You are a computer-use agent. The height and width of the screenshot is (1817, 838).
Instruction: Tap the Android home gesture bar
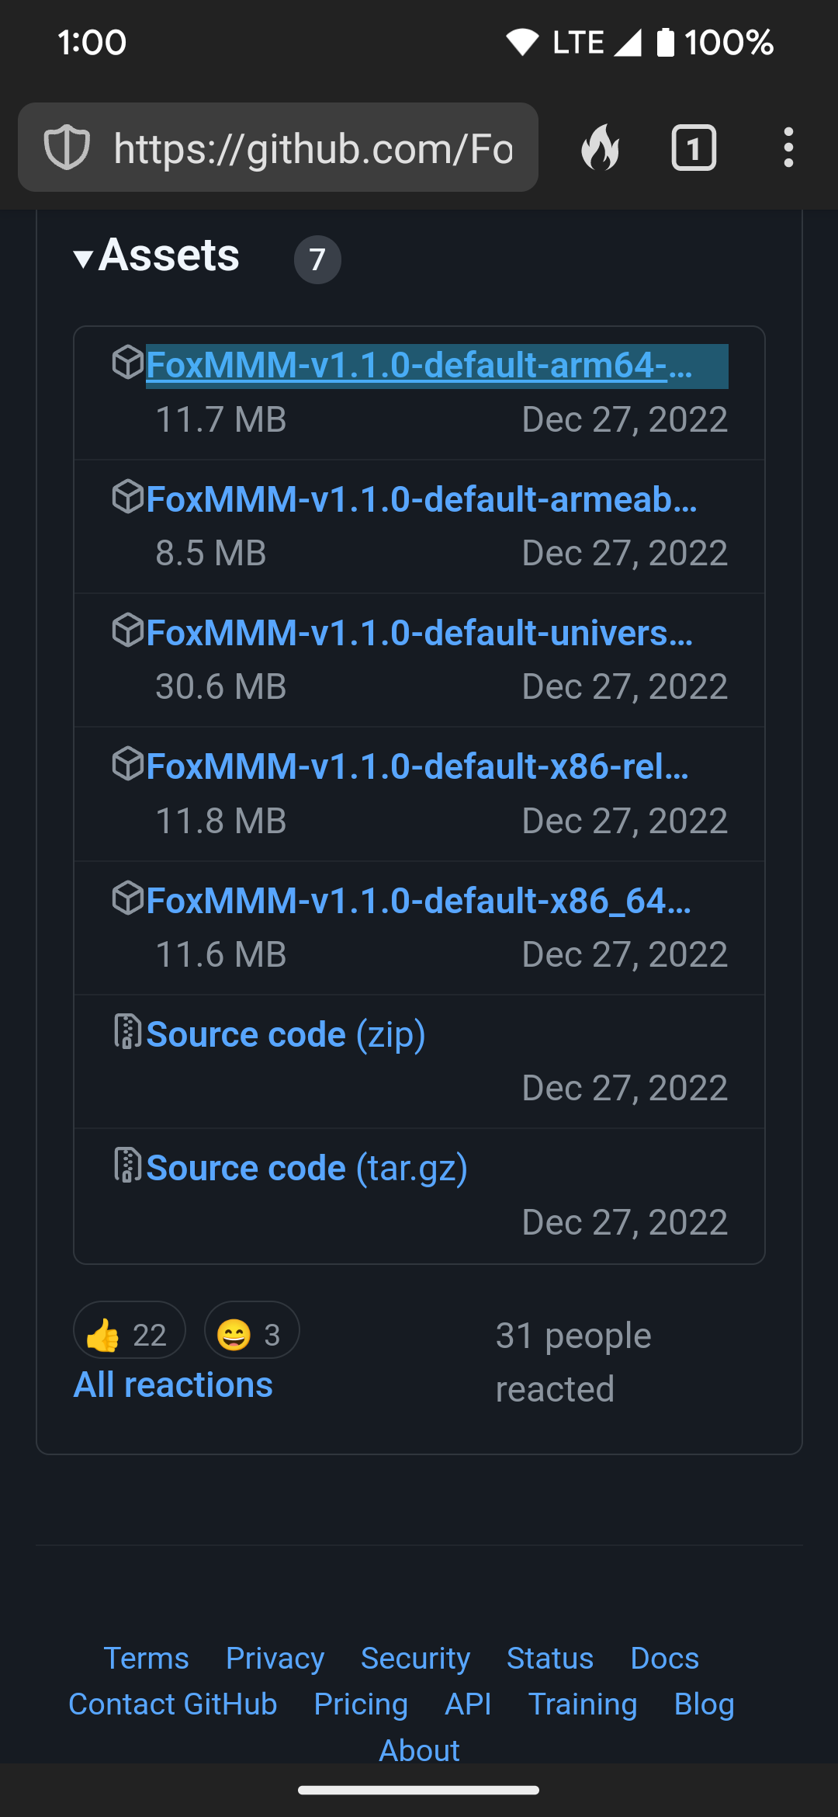[x=419, y=1791]
